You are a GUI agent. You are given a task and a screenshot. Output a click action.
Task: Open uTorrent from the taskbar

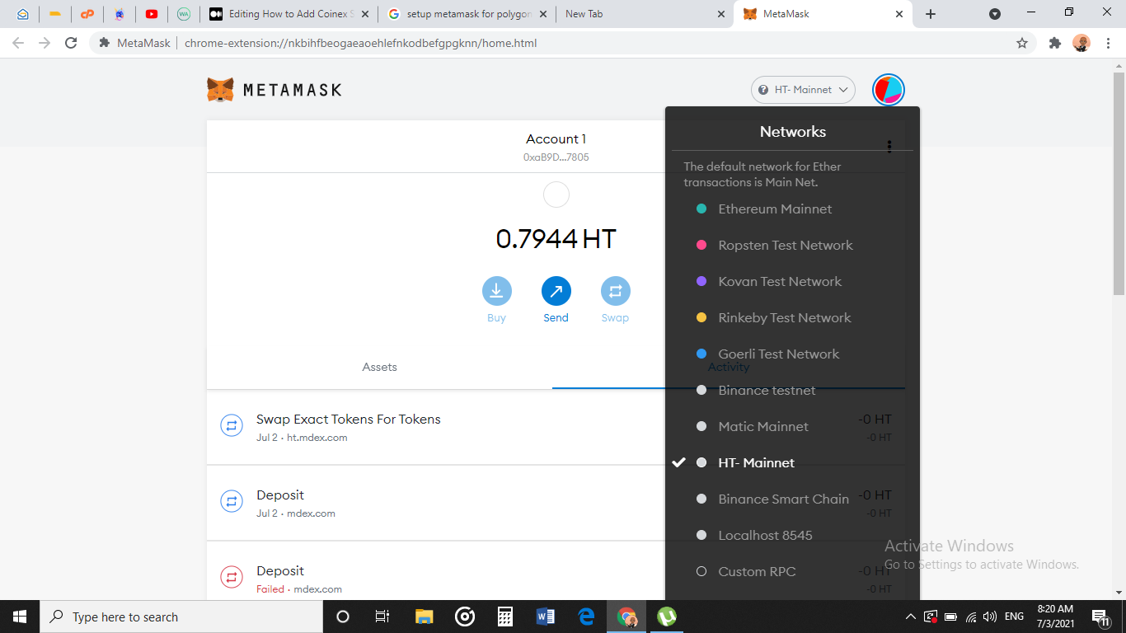667,617
